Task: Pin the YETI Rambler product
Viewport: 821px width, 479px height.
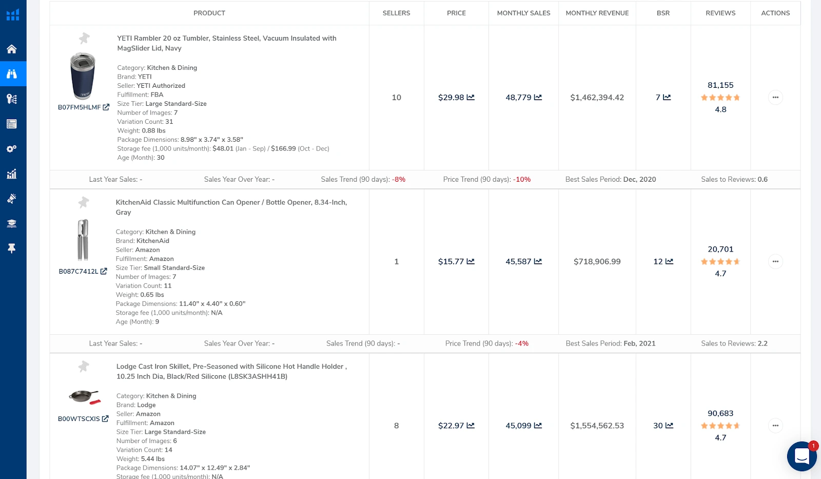Action: 84,38
